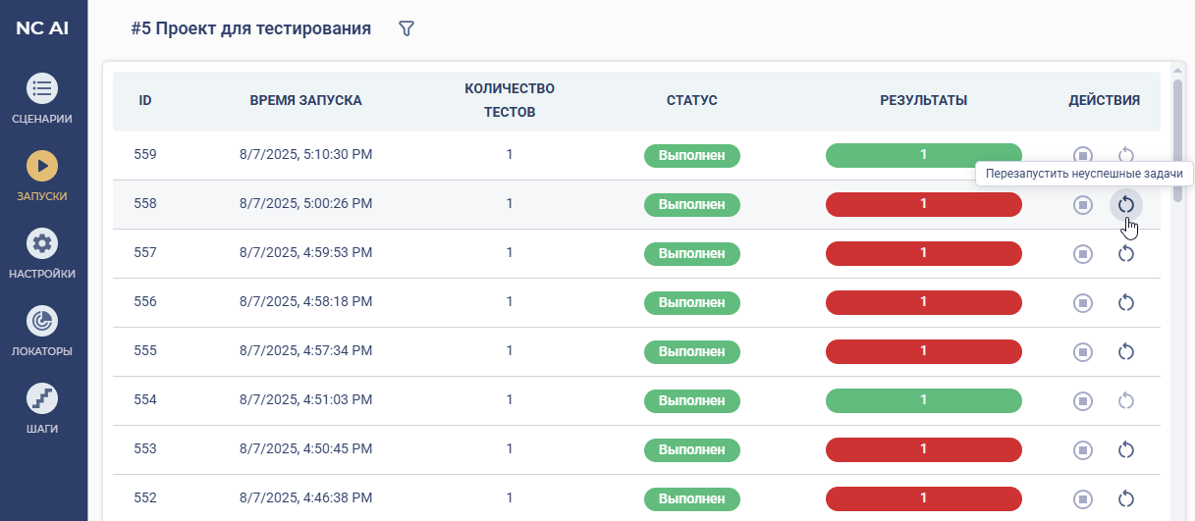Restart failed tasks for run 555
The height and width of the screenshot is (521, 1195).
point(1126,351)
